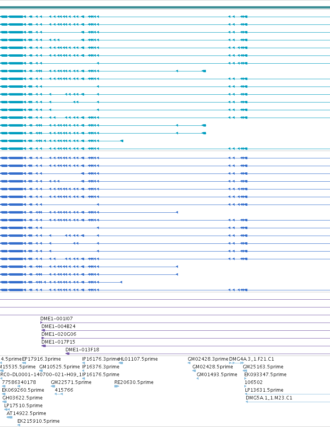Select the EK069260.5prime EST label
Image resolution: width=330 pixels, height=427 pixels.
(x=23, y=390)
